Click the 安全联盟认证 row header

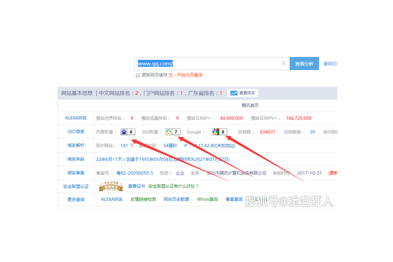76,187
